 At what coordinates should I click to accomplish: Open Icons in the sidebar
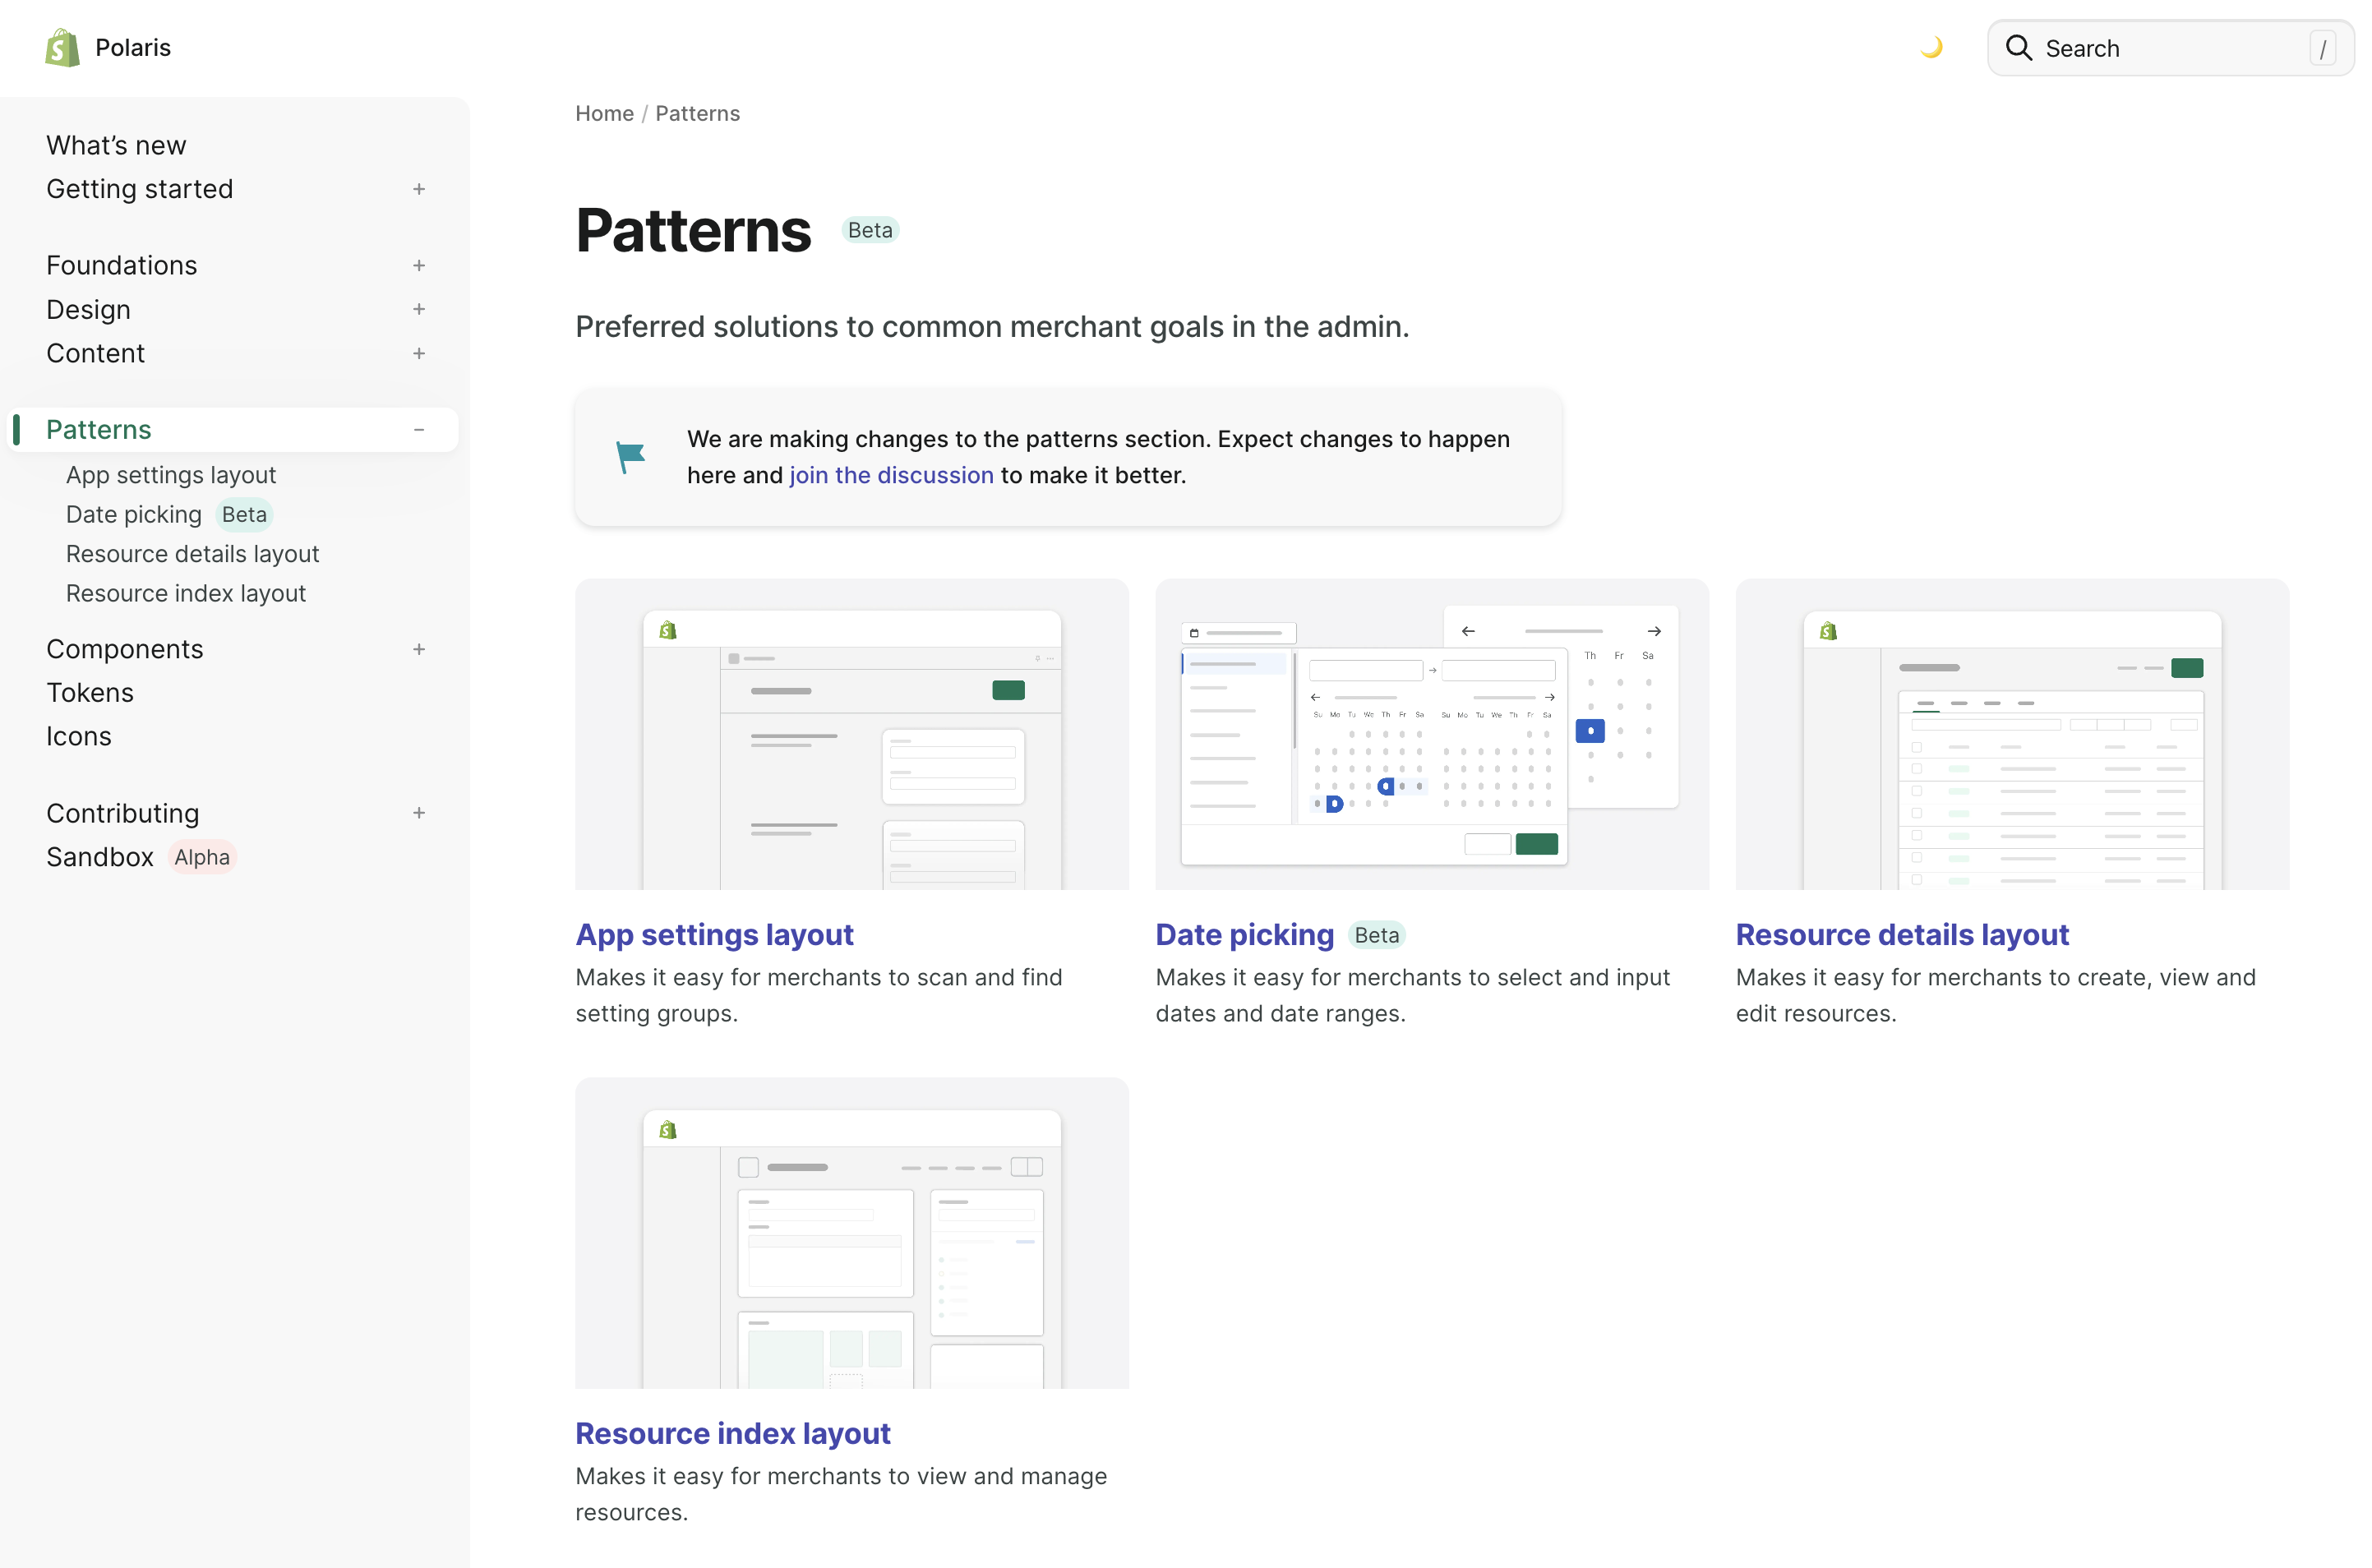pos(79,736)
